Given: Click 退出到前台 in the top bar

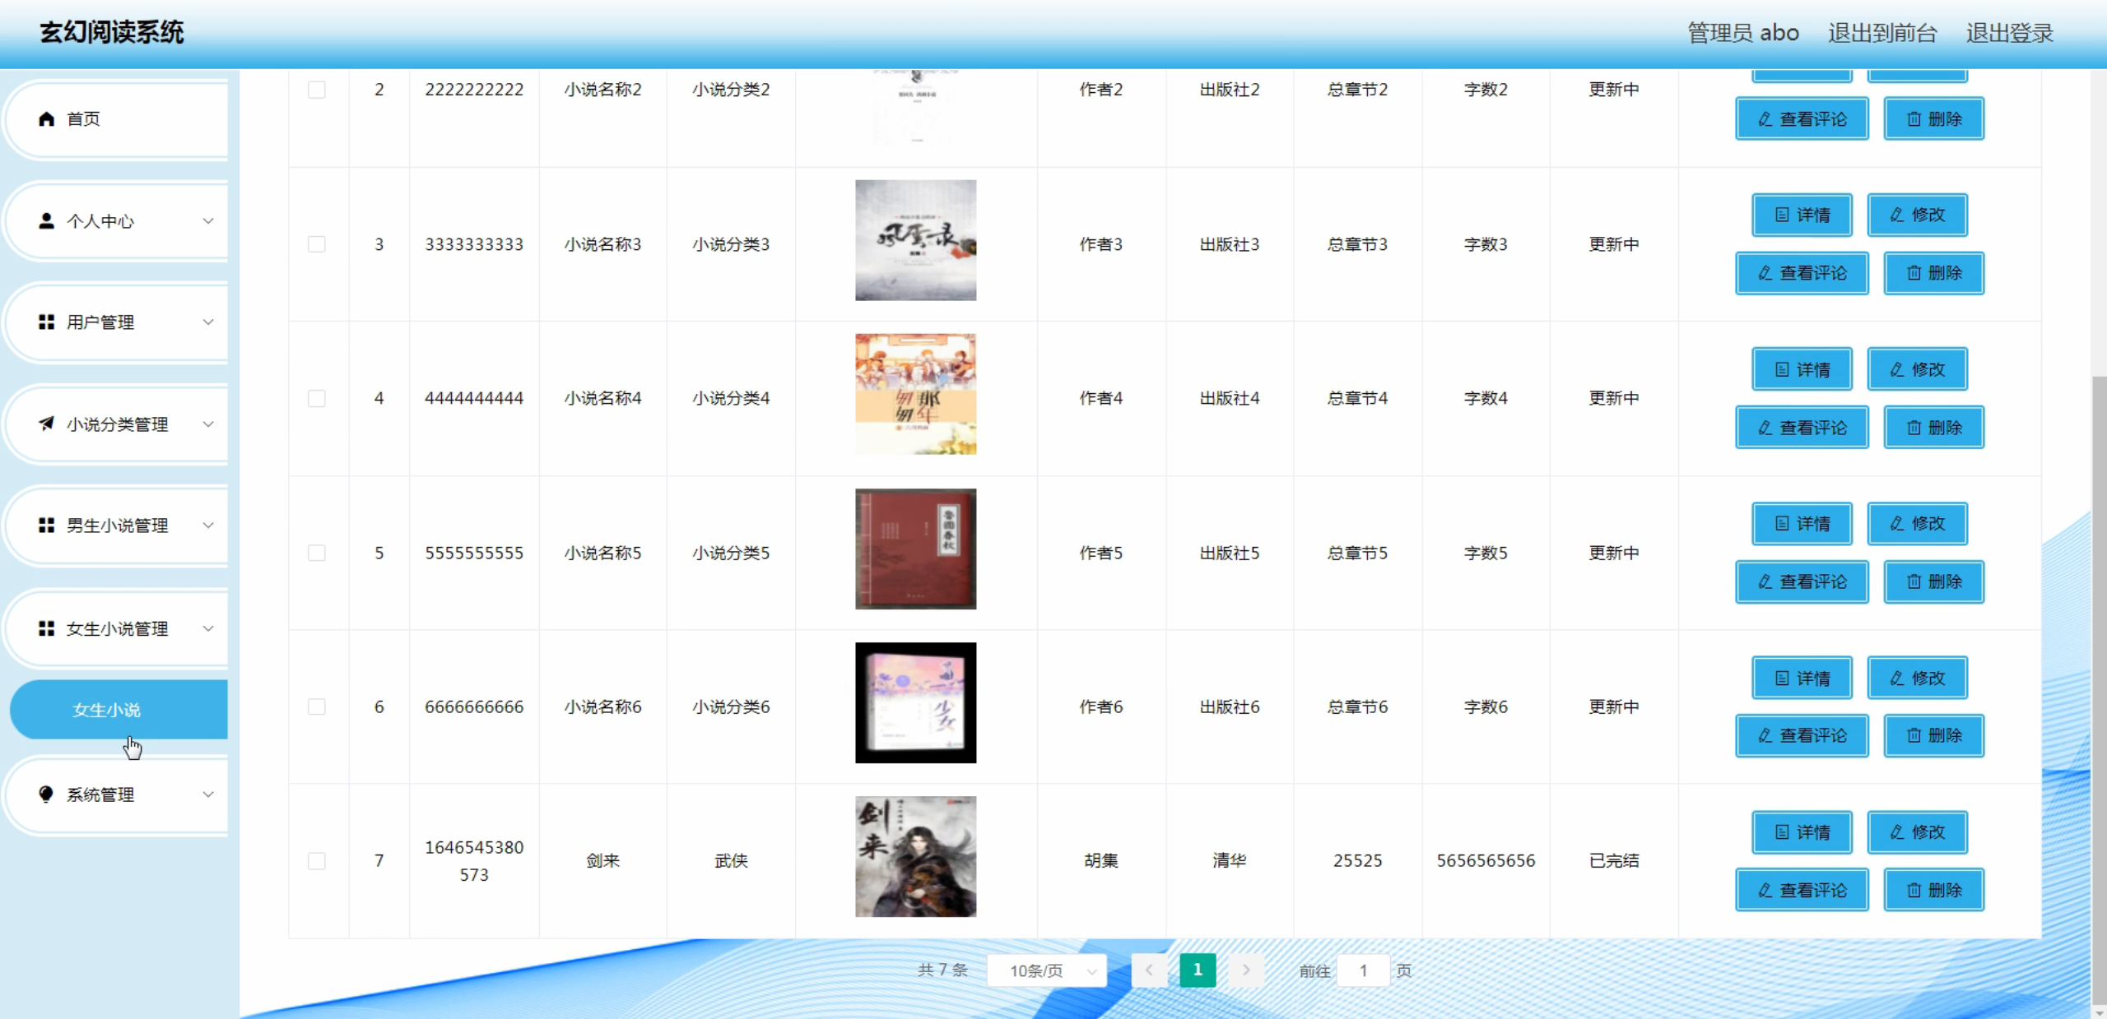Looking at the screenshot, I should click(x=1882, y=33).
